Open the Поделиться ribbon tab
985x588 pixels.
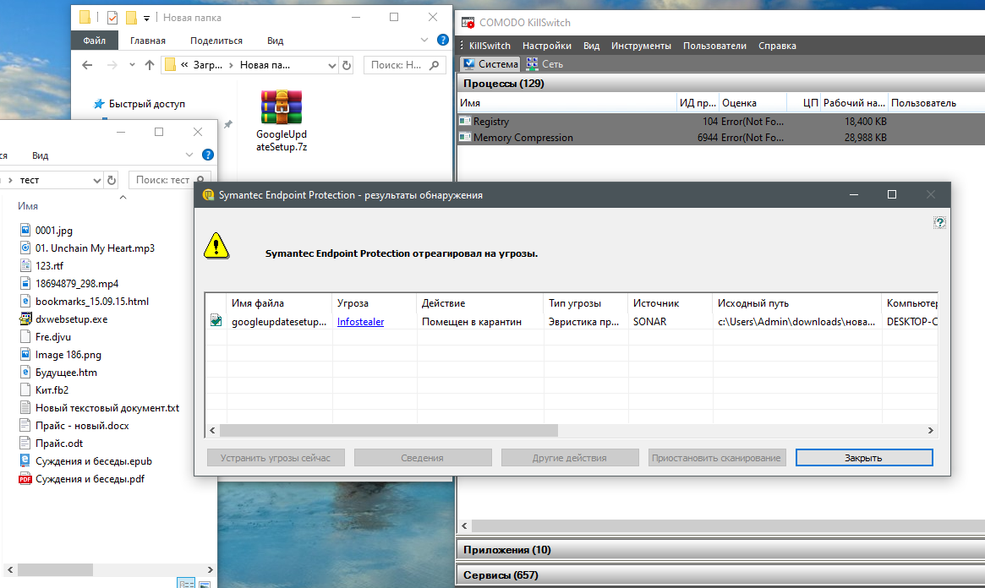coord(216,41)
